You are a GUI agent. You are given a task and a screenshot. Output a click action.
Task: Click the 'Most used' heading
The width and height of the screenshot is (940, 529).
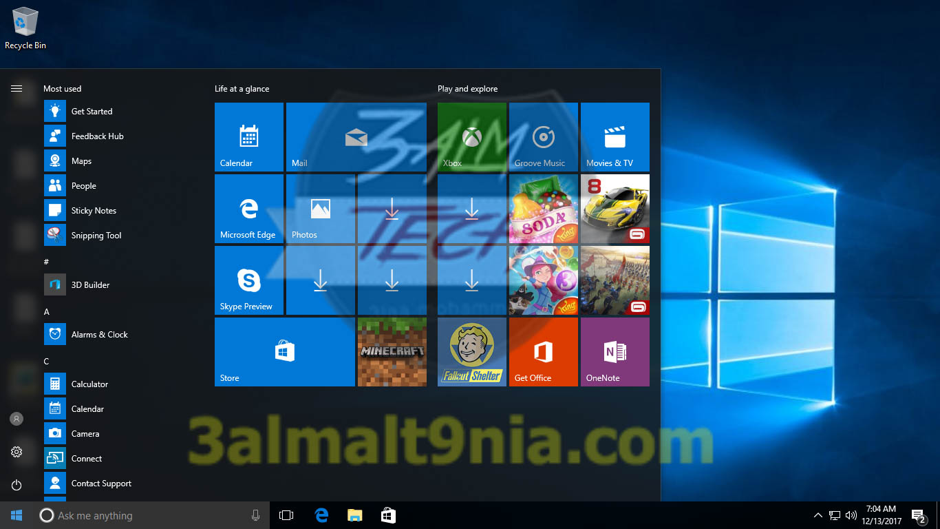(x=63, y=89)
